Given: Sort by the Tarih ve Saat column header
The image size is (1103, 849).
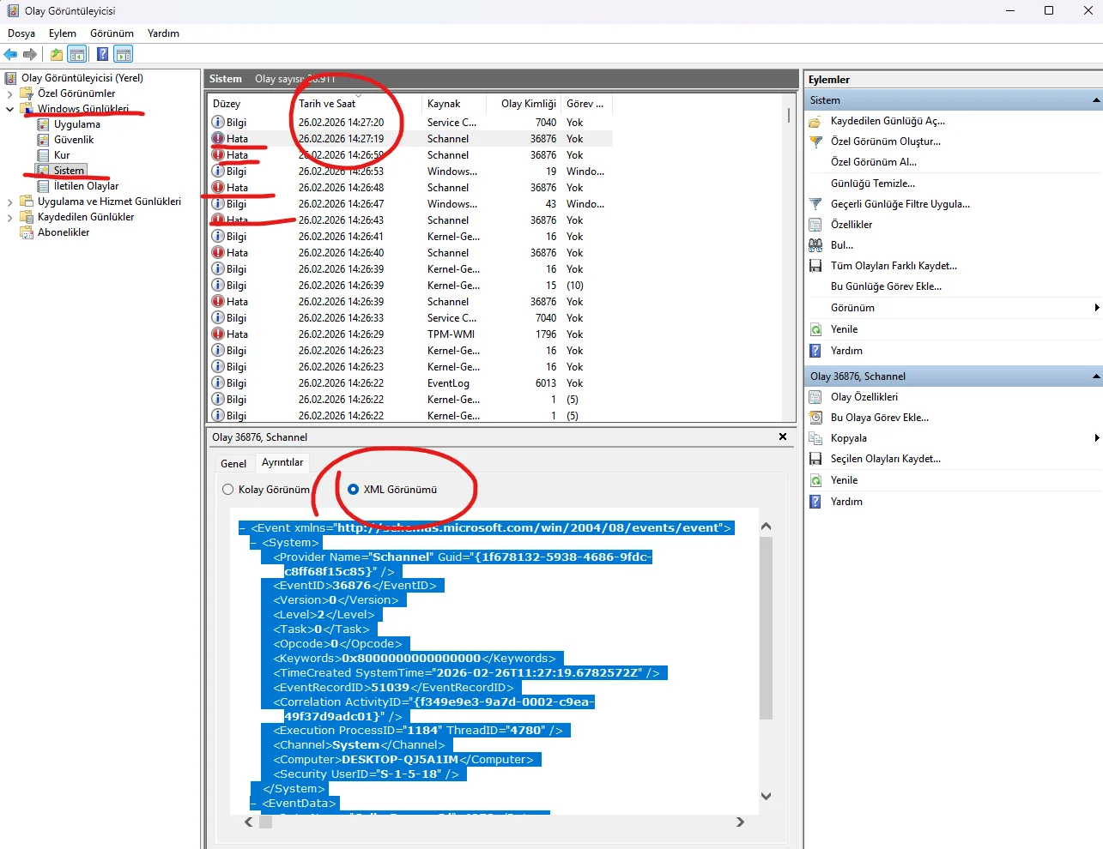Looking at the screenshot, I should click(327, 104).
